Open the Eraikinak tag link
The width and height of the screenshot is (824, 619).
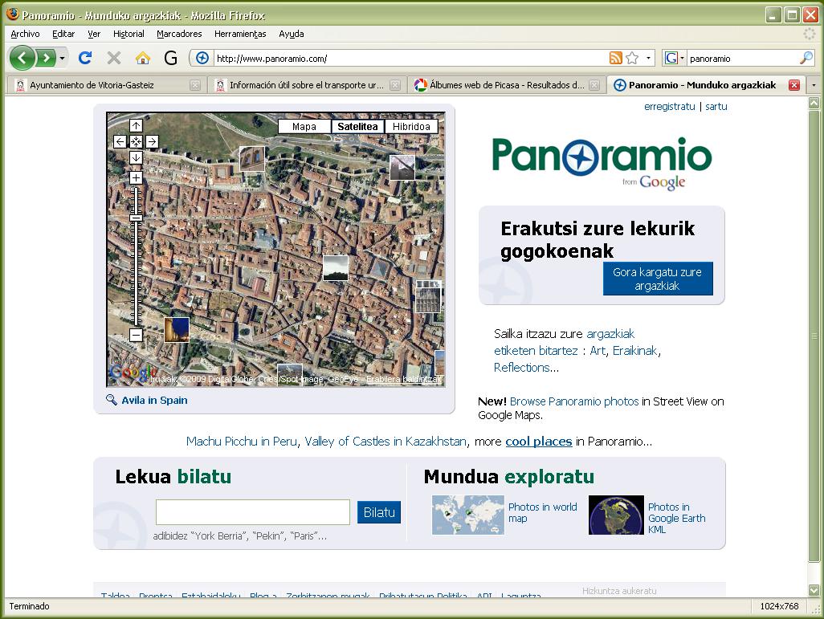(x=634, y=351)
